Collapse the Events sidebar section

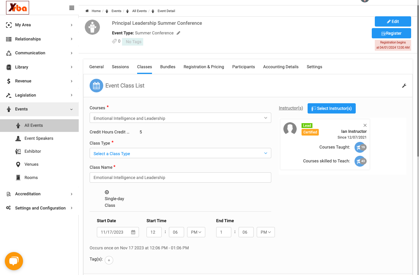pos(39,109)
